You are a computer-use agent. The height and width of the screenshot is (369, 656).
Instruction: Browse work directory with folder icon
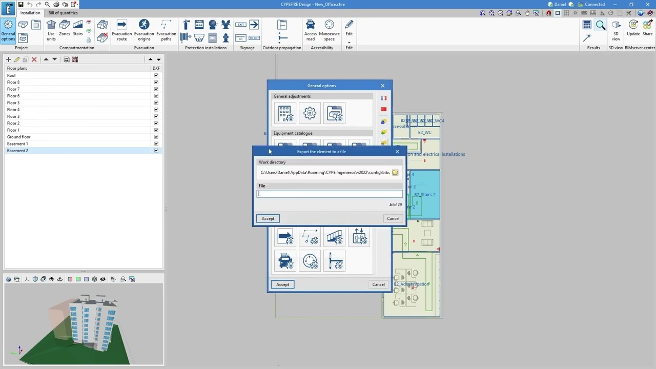395,173
